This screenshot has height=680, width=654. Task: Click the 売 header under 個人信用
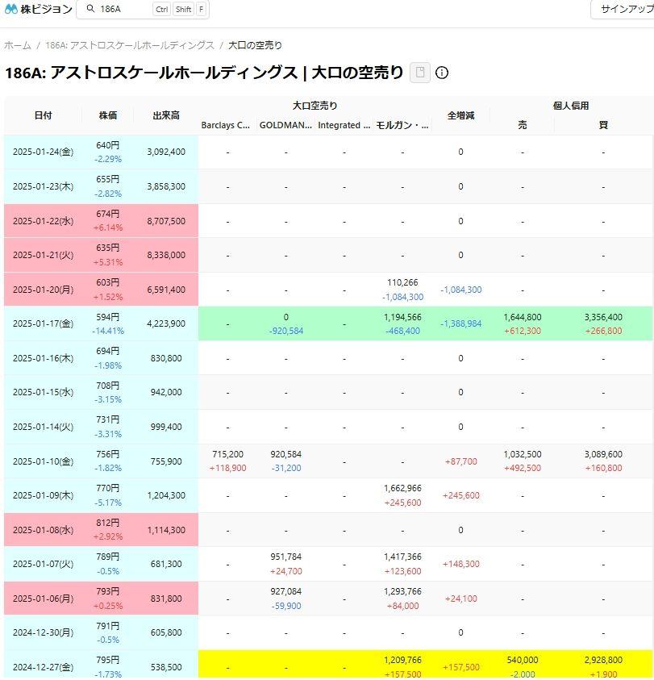(522, 125)
